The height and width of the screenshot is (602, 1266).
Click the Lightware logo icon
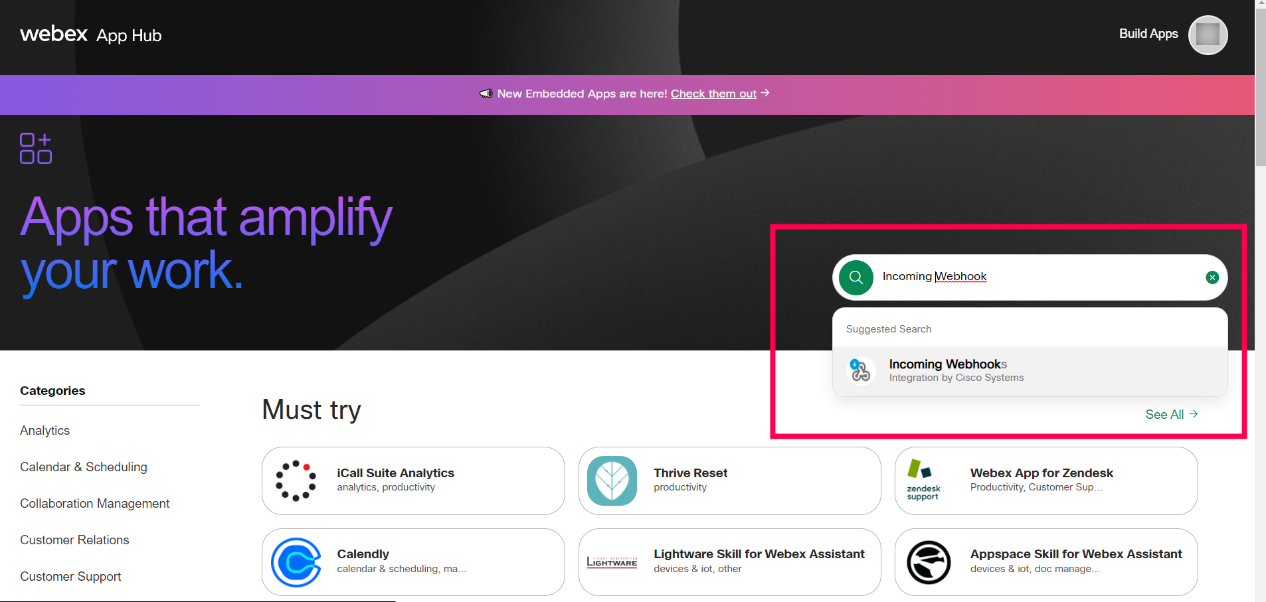coord(611,562)
